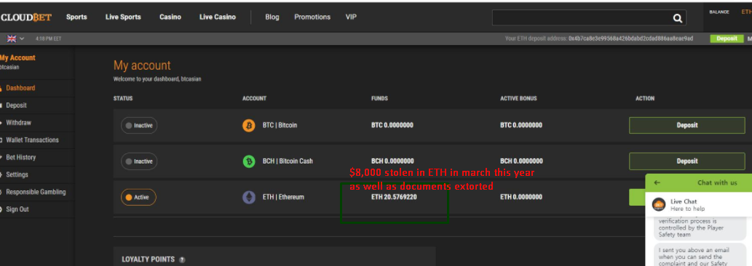Open the Blog page
Viewport: 752px width, 266px height.
pos(272,17)
